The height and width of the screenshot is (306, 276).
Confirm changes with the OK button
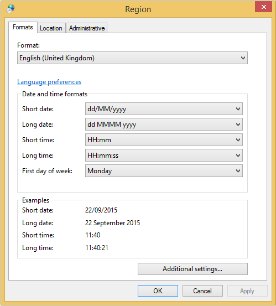tap(158, 291)
